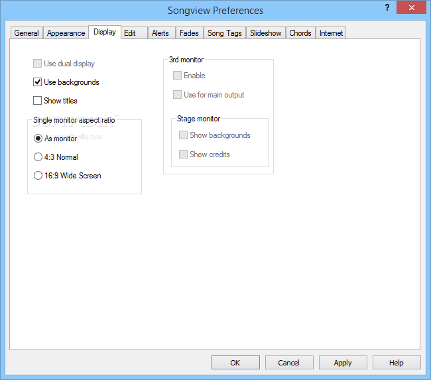The width and height of the screenshot is (431, 380).
Task: Click the question mark help icon
Action: click(387, 7)
